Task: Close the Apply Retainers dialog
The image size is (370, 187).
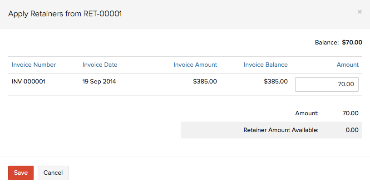Action: (360, 11)
